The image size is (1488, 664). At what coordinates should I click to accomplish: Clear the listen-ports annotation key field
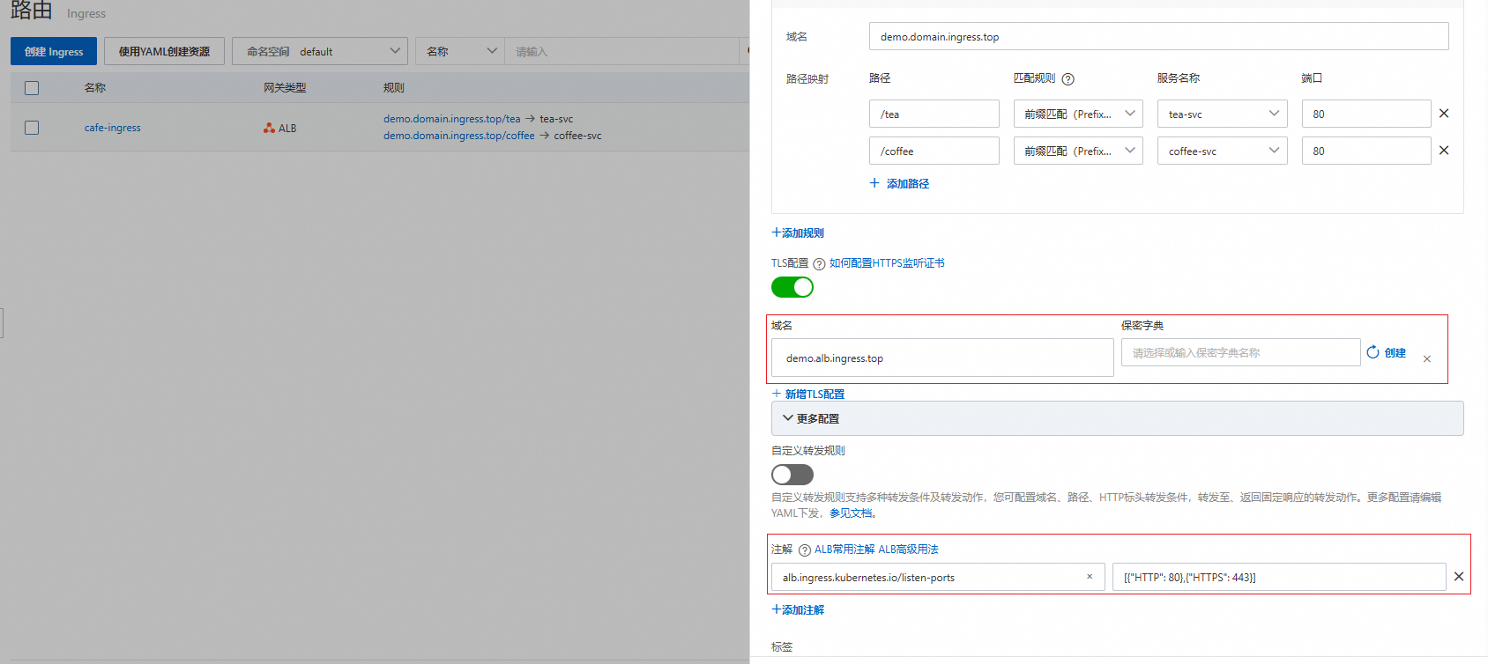click(1090, 577)
